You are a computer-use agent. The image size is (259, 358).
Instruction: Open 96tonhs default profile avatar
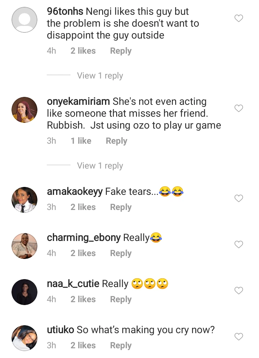24,19
